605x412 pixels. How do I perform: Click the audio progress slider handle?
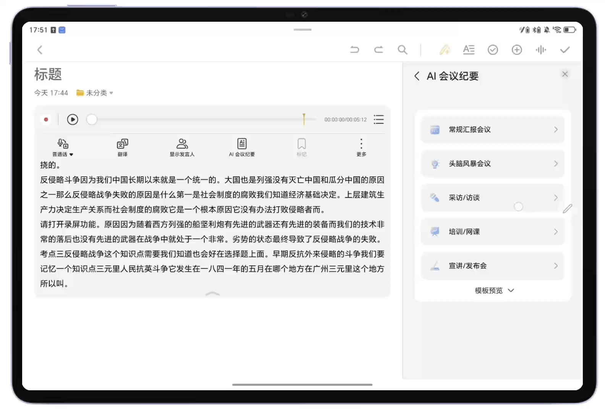(92, 119)
